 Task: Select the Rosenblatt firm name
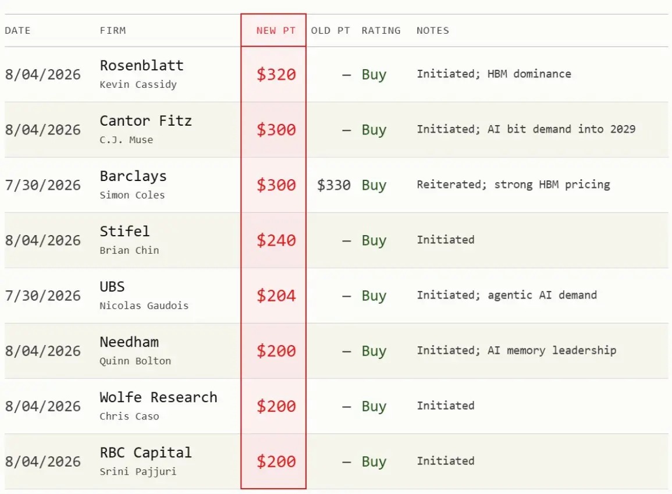pyautogui.click(x=142, y=66)
